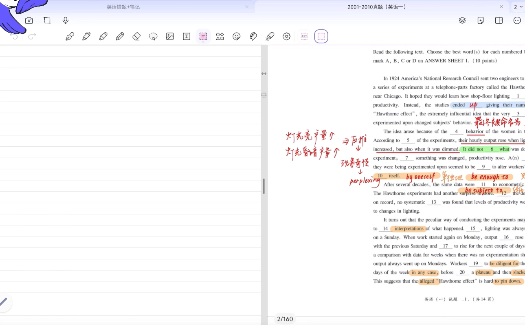Take a screenshot with camera icon
The height and width of the screenshot is (325, 525).
pos(29,20)
